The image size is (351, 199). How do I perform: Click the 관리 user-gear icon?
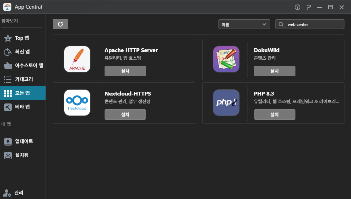click(7, 193)
